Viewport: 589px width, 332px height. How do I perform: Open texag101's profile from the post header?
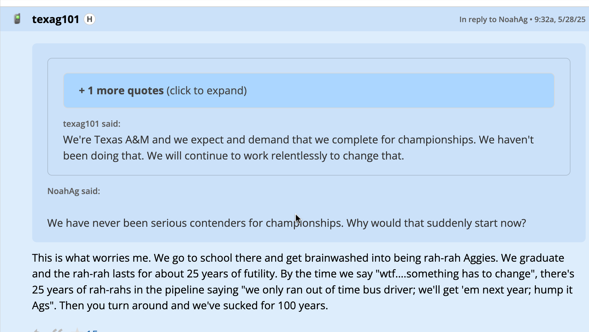point(56,19)
